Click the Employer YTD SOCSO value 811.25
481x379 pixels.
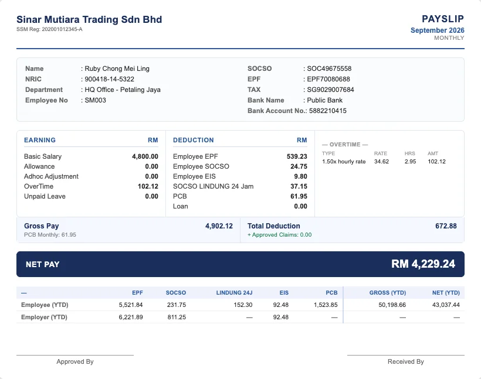tap(177, 317)
